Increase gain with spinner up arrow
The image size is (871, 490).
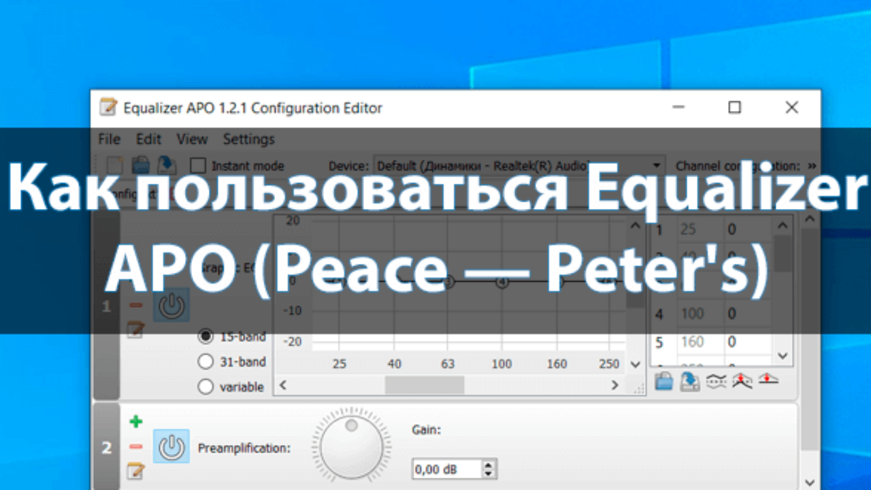[489, 465]
